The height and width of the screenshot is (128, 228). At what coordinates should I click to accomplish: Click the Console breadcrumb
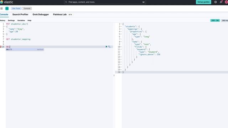[x=27, y=9]
